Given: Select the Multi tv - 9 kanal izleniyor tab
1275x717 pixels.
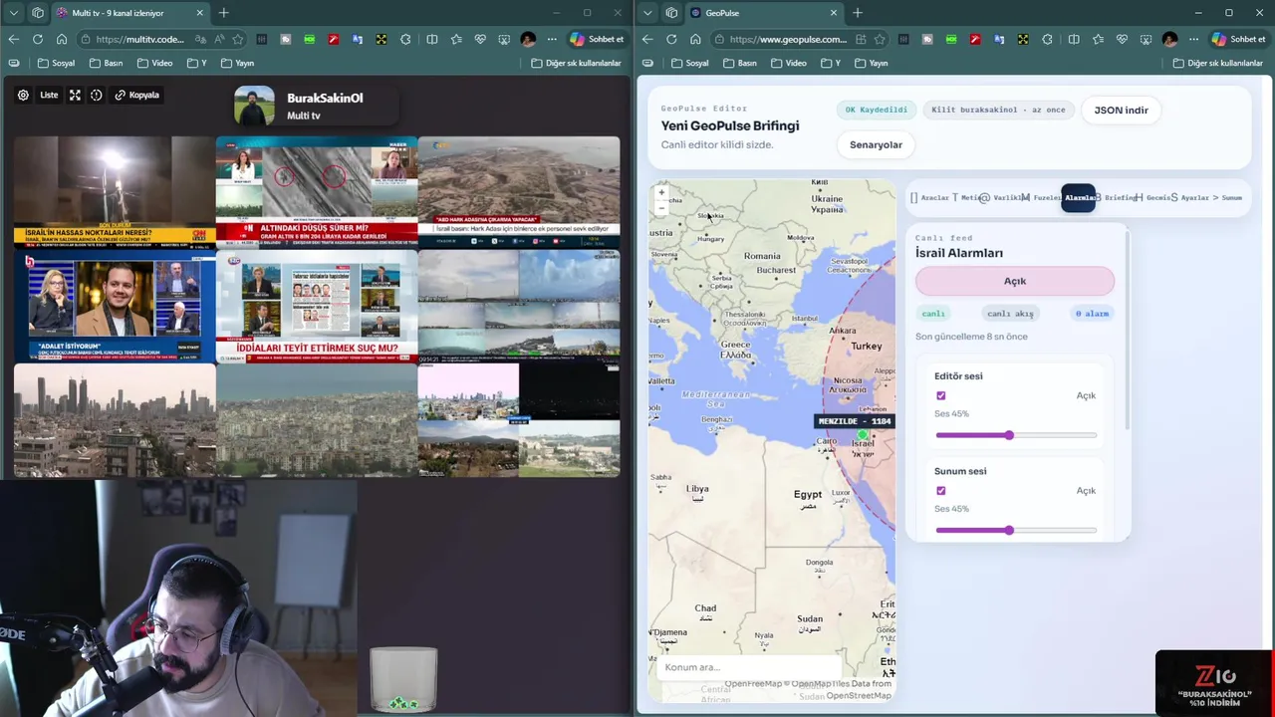Looking at the screenshot, I should pyautogui.click(x=129, y=13).
